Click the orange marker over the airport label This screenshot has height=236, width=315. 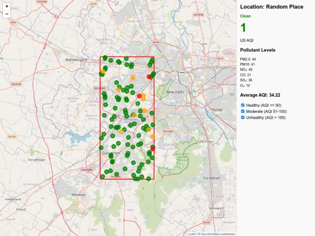pos(134,115)
